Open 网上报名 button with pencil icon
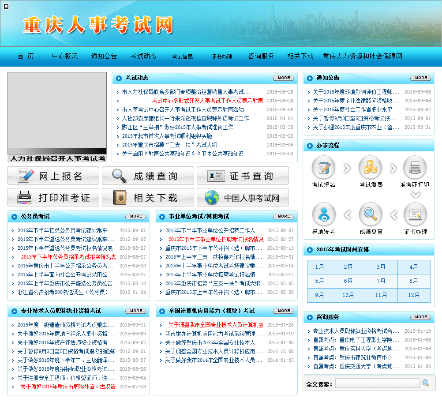The width and height of the screenshot is (442, 402). 53,176
